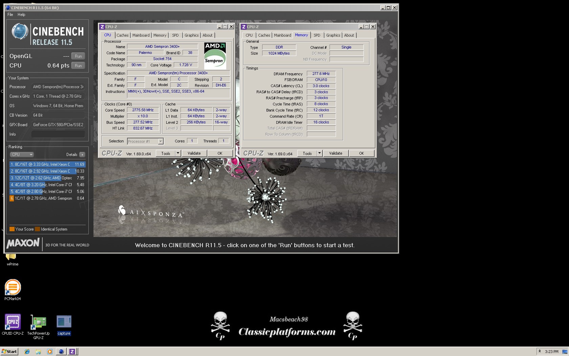Show hidden system tray icons

coord(540,352)
